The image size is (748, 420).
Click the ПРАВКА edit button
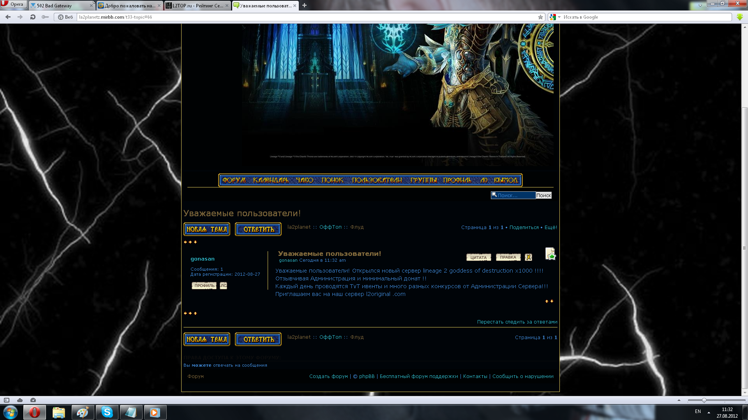click(x=508, y=257)
